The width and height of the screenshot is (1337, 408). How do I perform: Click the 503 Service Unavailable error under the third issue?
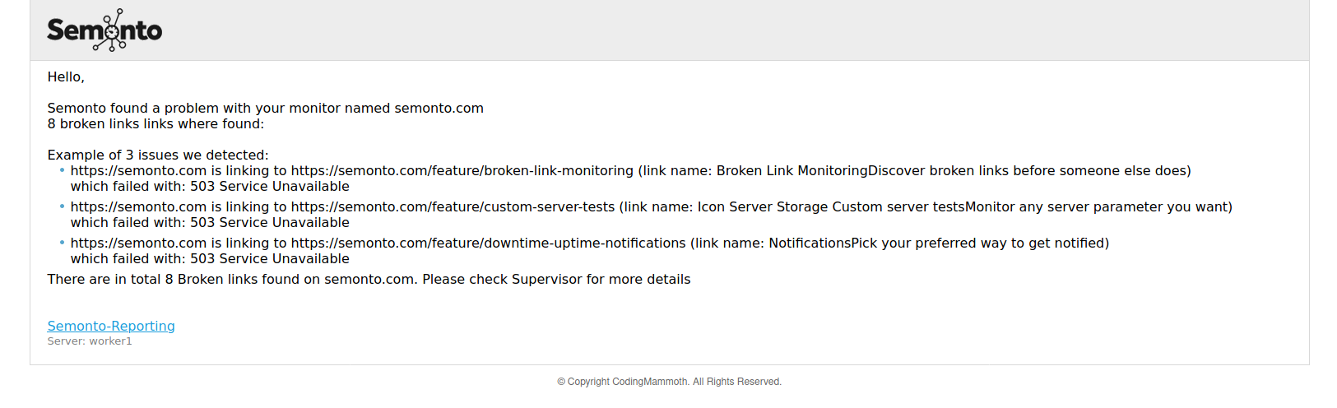point(269,259)
